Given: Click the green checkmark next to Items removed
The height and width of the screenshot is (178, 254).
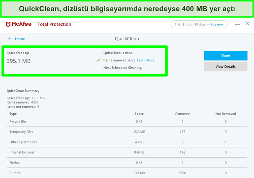Looking at the screenshot, I should pyautogui.click(x=98, y=60).
